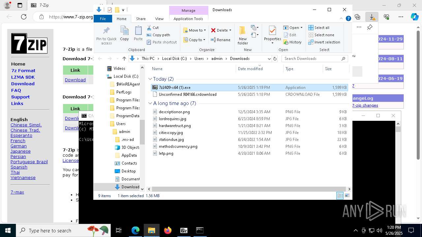Viewport: 422px width, 237px height.
Task: Select Unconfirmed 904166.crdownload file
Action: click(x=249, y=94)
